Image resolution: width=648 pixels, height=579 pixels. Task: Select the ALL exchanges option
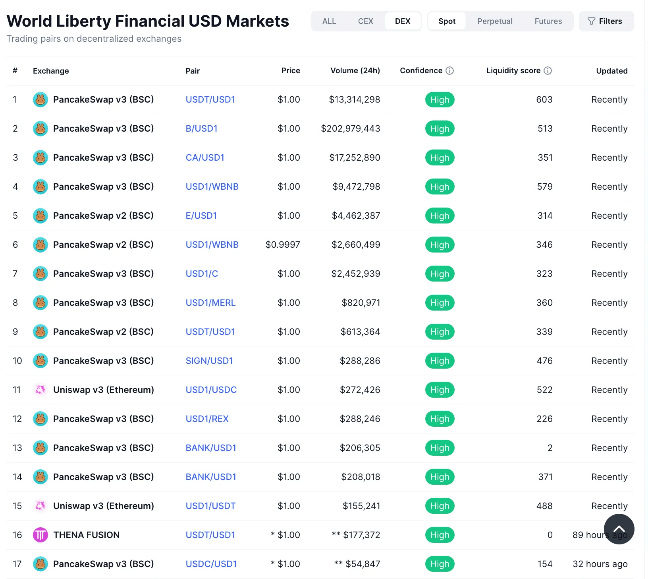pos(329,21)
